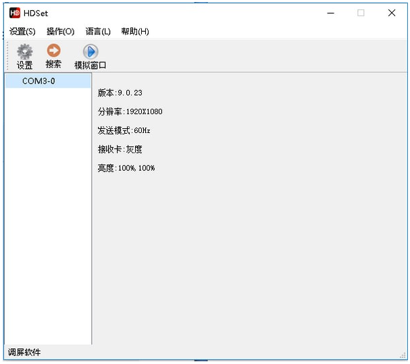The height and width of the screenshot is (364, 410).
Task: Open the 语言(L) menu
Action: click(x=98, y=31)
